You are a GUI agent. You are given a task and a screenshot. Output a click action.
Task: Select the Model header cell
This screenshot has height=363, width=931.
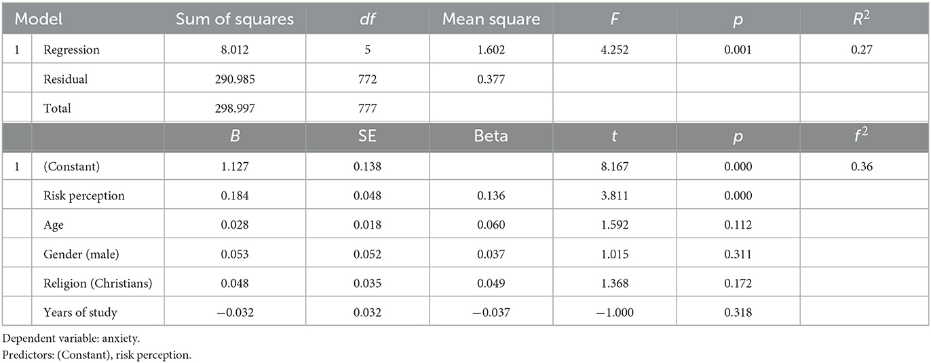click(x=39, y=19)
